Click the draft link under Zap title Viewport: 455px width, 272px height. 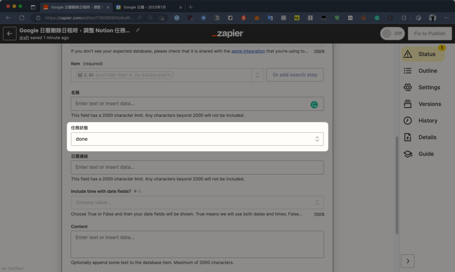pos(24,38)
